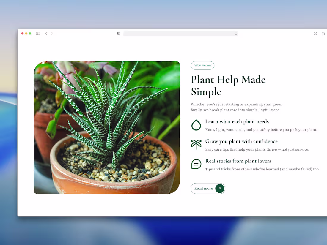This screenshot has height=245, width=327.
Task: Click the Share icon in the browser toolbar
Action: click(x=323, y=34)
